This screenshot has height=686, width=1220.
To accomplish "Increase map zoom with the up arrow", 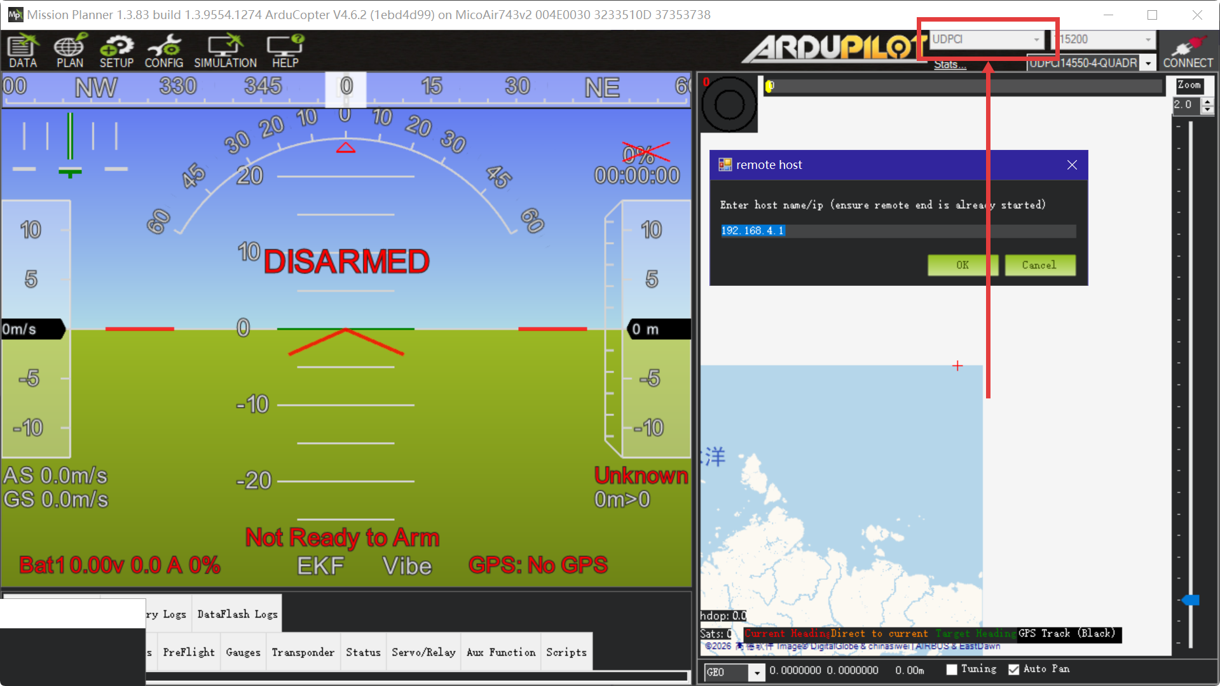I will pyautogui.click(x=1207, y=102).
